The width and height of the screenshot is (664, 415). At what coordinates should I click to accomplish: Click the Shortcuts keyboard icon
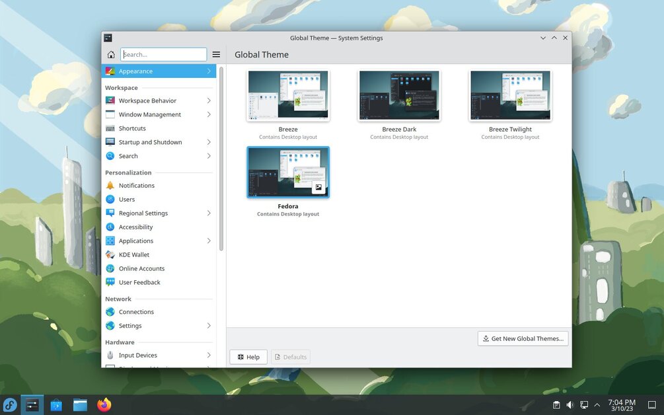(110, 128)
